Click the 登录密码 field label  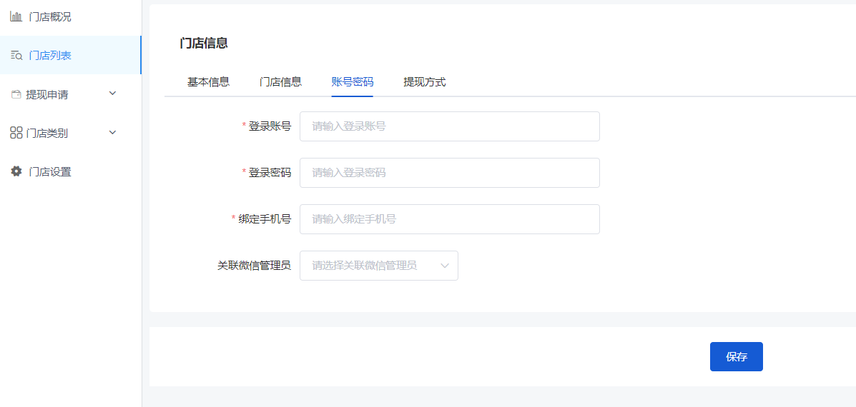[x=270, y=173]
